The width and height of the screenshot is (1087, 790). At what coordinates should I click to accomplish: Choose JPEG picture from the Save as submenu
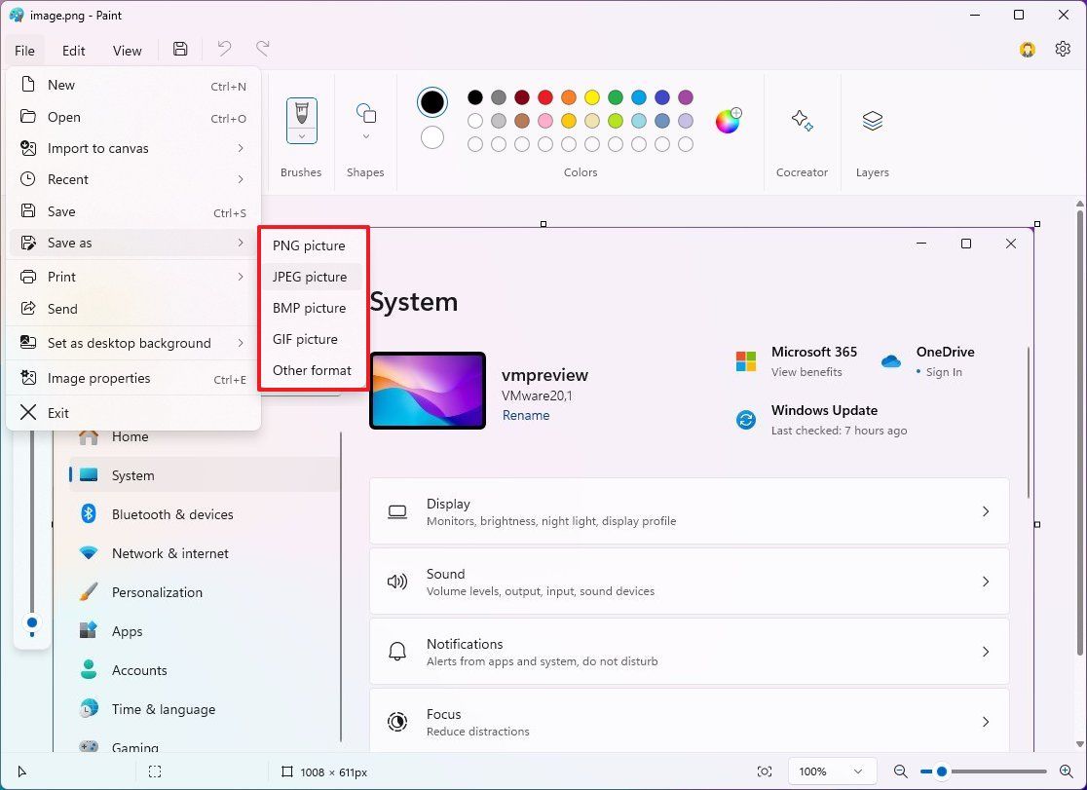point(310,277)
